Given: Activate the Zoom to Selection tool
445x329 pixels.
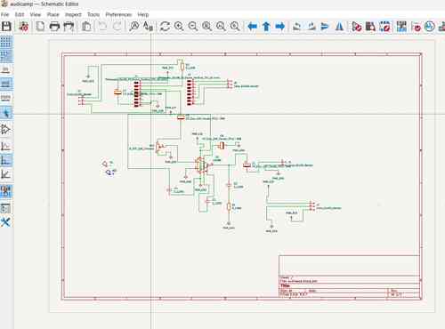Looking at the screenshot, I should point(235,27).
